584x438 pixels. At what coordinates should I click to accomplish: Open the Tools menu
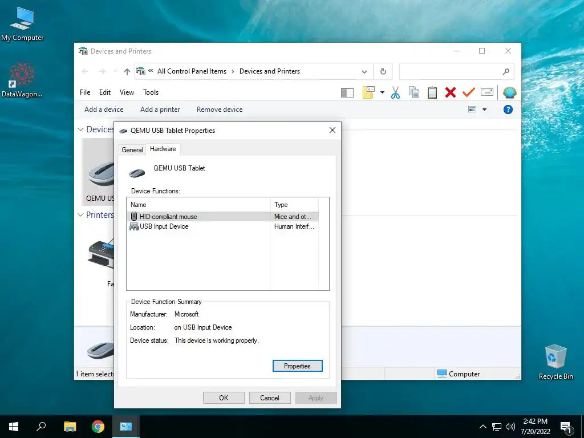pyautogui.click(x=151, y=92)
